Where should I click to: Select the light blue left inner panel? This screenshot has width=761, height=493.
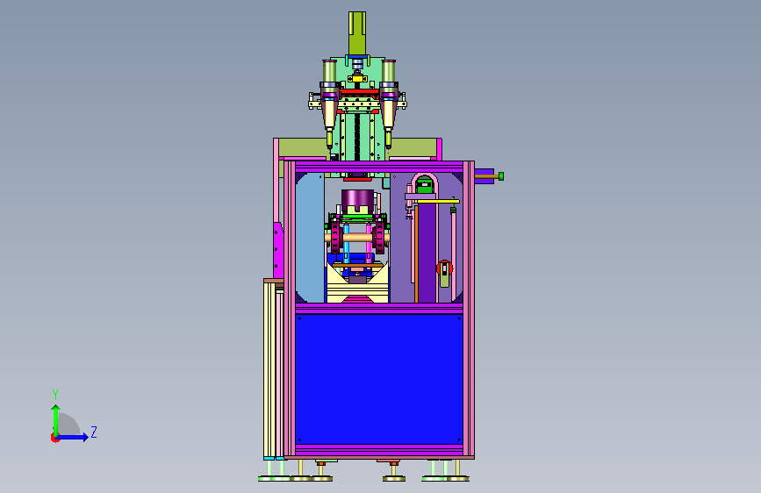pos(310,238)
